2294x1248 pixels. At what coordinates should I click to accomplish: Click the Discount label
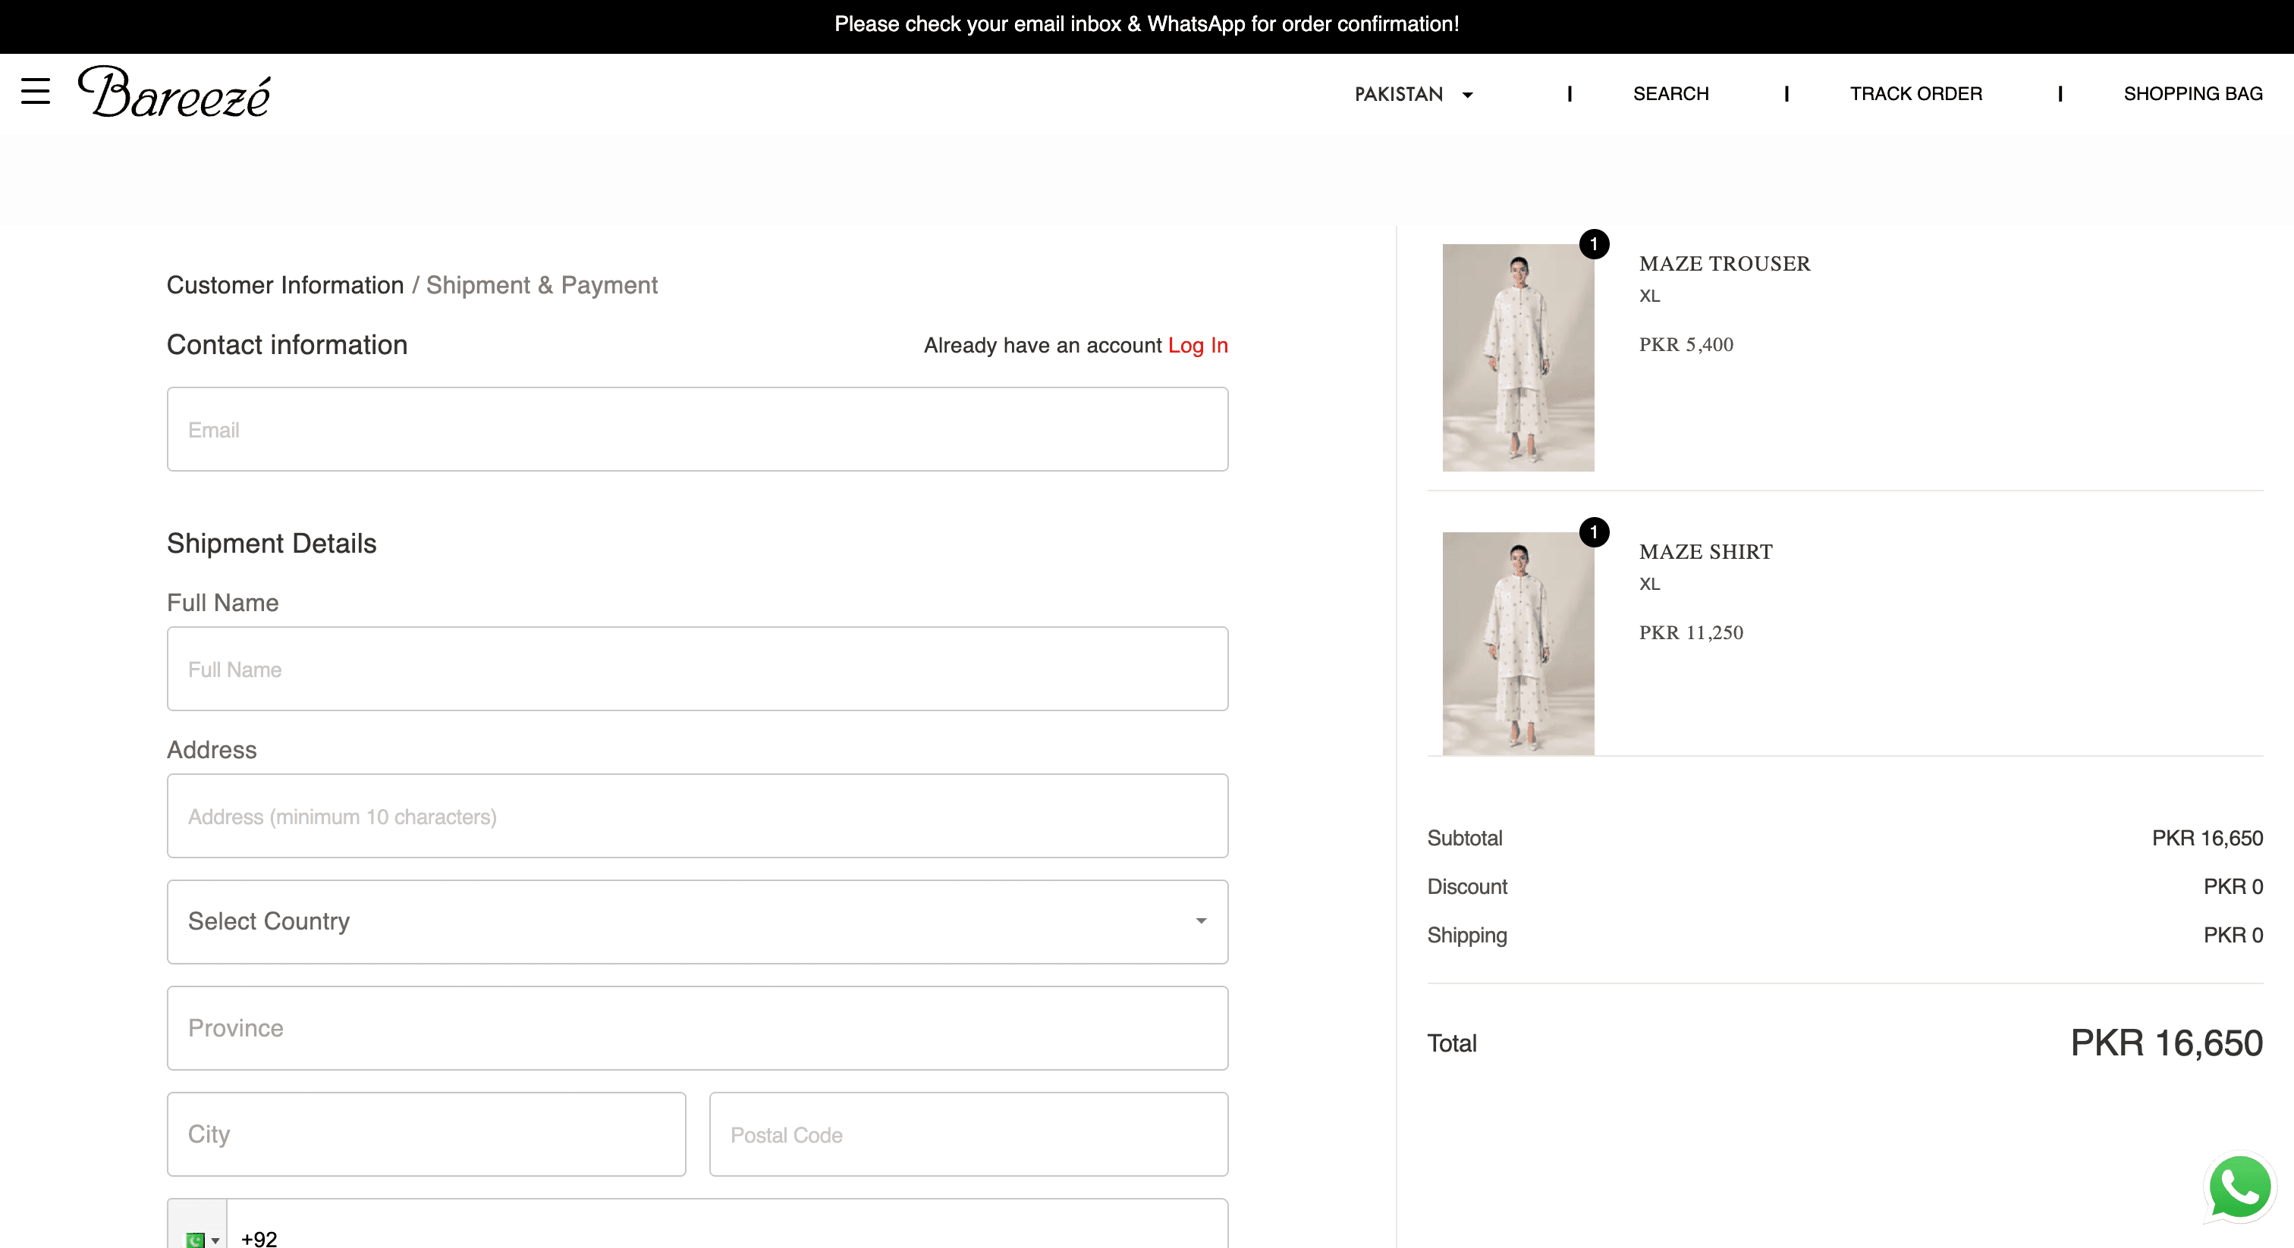1466,886
